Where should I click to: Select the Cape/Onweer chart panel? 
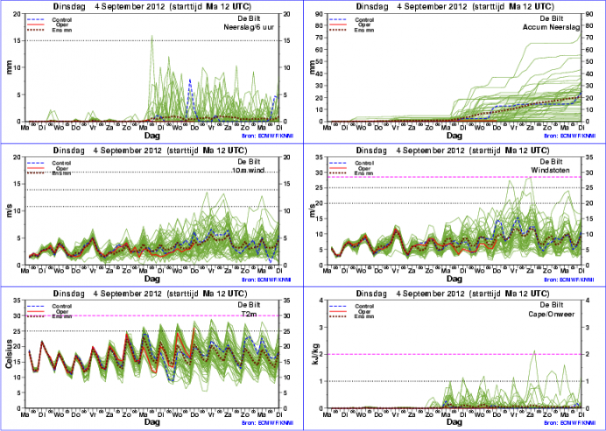click(x=454, y=361)
